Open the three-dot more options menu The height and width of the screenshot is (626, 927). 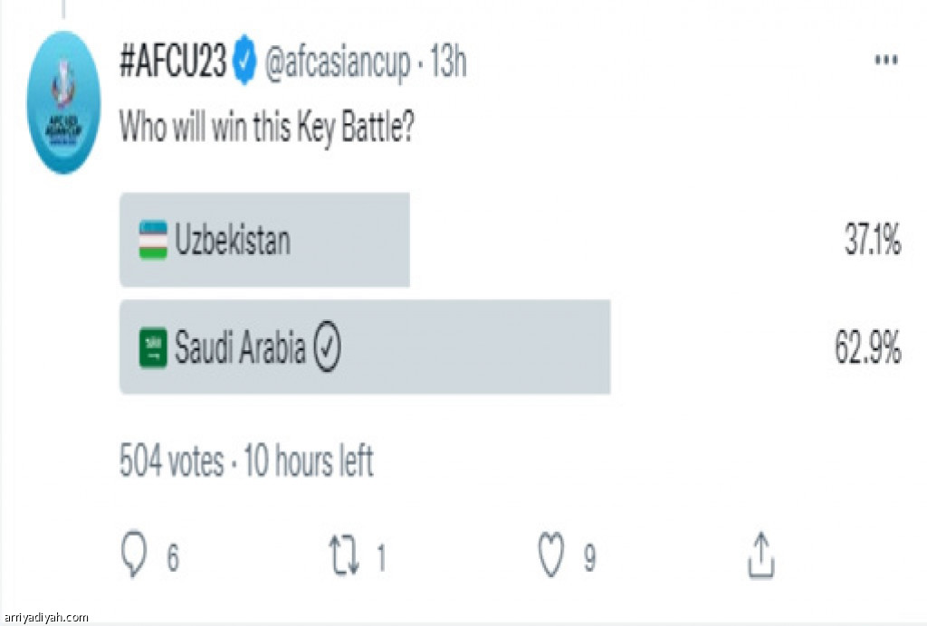884,61
